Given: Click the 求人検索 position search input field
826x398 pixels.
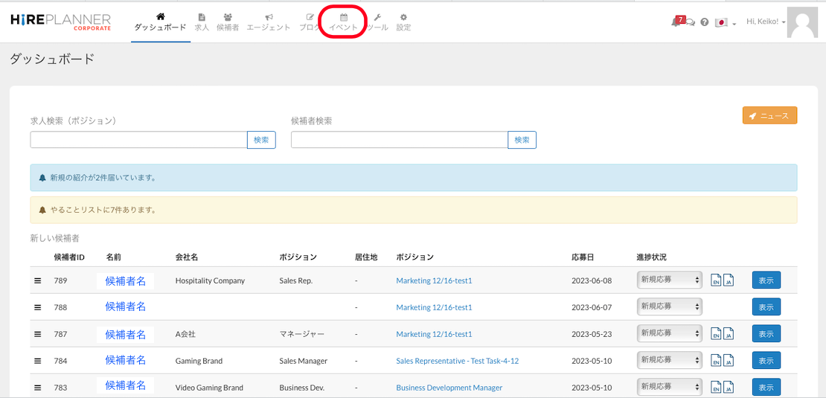Looking at the screenshot, I should [138, 140].
